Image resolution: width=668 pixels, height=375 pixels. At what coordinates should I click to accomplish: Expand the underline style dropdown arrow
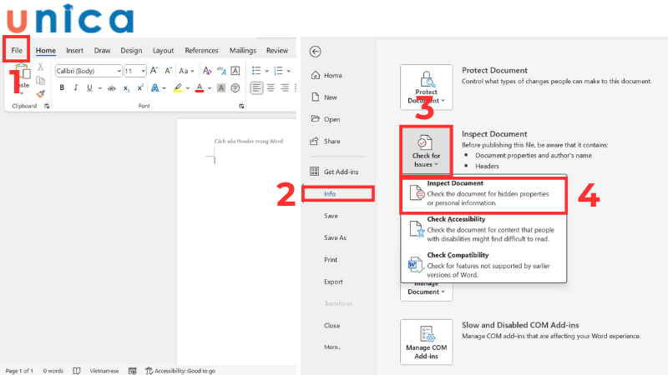(99, 88)
